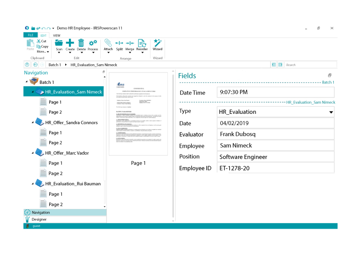Click the Merge icon in Arrange
Image resolution: width=361 pixels, height=253 pixels.
click(130, 43)
